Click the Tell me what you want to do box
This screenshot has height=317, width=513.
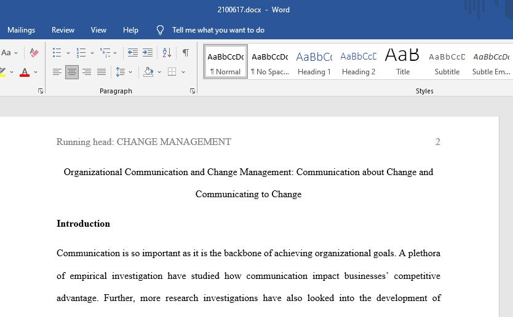218,30
